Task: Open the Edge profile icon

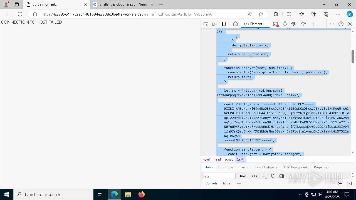Action: point(6,4)
